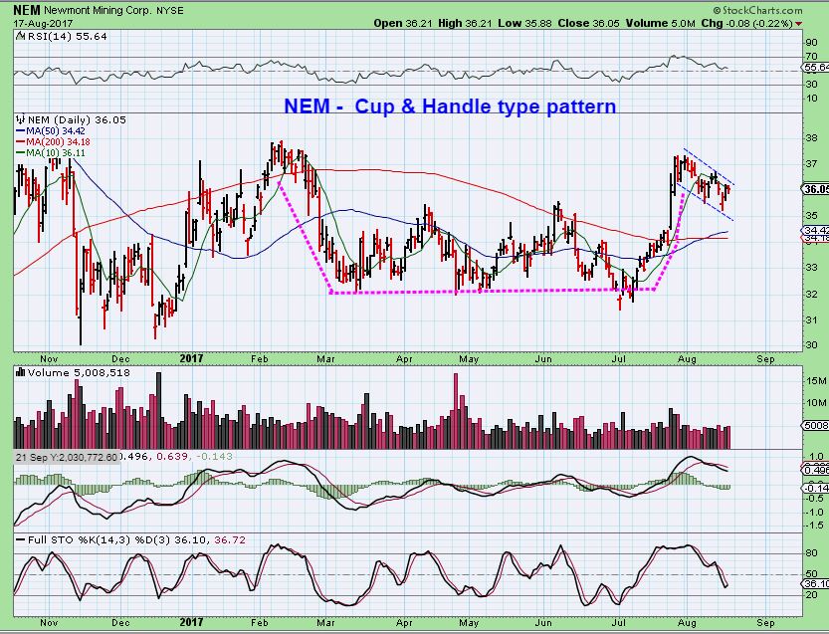Select the MA(200) red legend line
This screenshot has width=829, height=634.
coord(21,141)
